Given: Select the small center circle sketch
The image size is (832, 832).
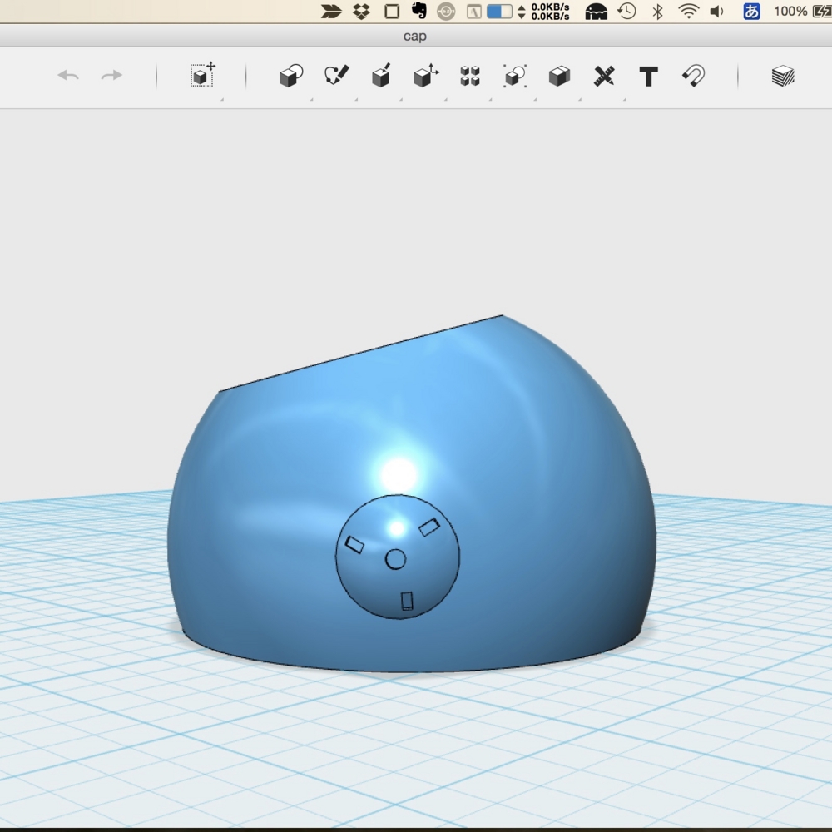Looking at the screenshot, I should tap(395, 559).
